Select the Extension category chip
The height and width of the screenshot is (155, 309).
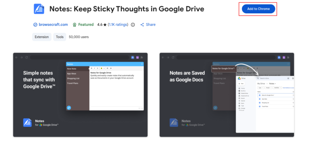[x=42, y=37]
